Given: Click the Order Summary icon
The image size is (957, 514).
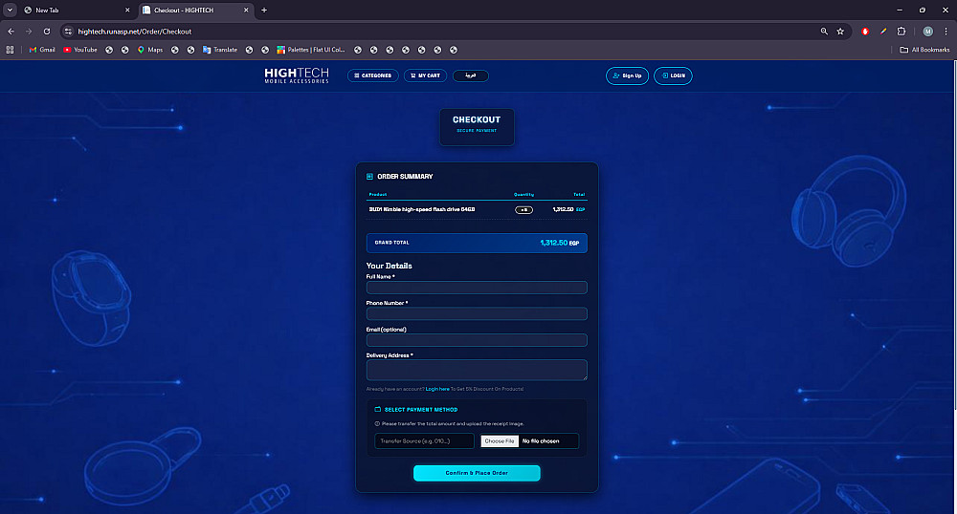Looking at the screenshot, I should (x=369, y=177).
